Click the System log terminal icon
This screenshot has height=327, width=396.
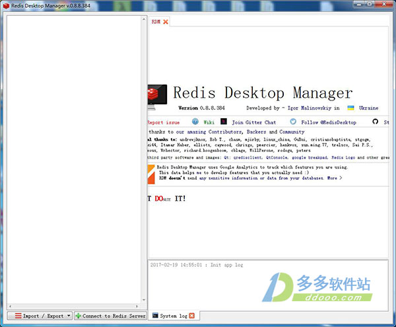coord(155,315)
